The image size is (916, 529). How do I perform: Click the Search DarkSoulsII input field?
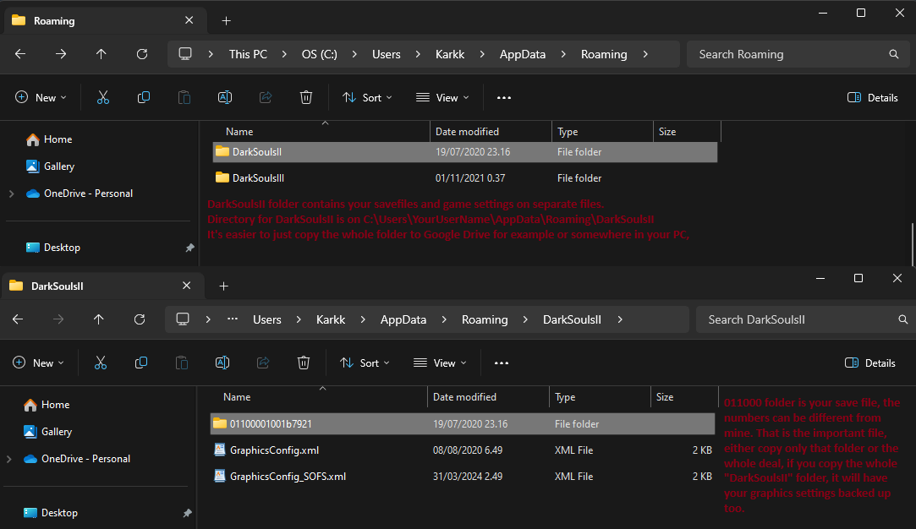[x=795, y=319]
